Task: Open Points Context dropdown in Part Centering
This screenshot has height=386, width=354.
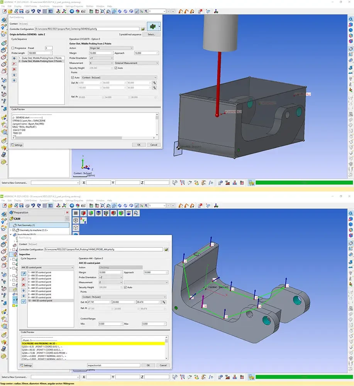Action: 119,78
